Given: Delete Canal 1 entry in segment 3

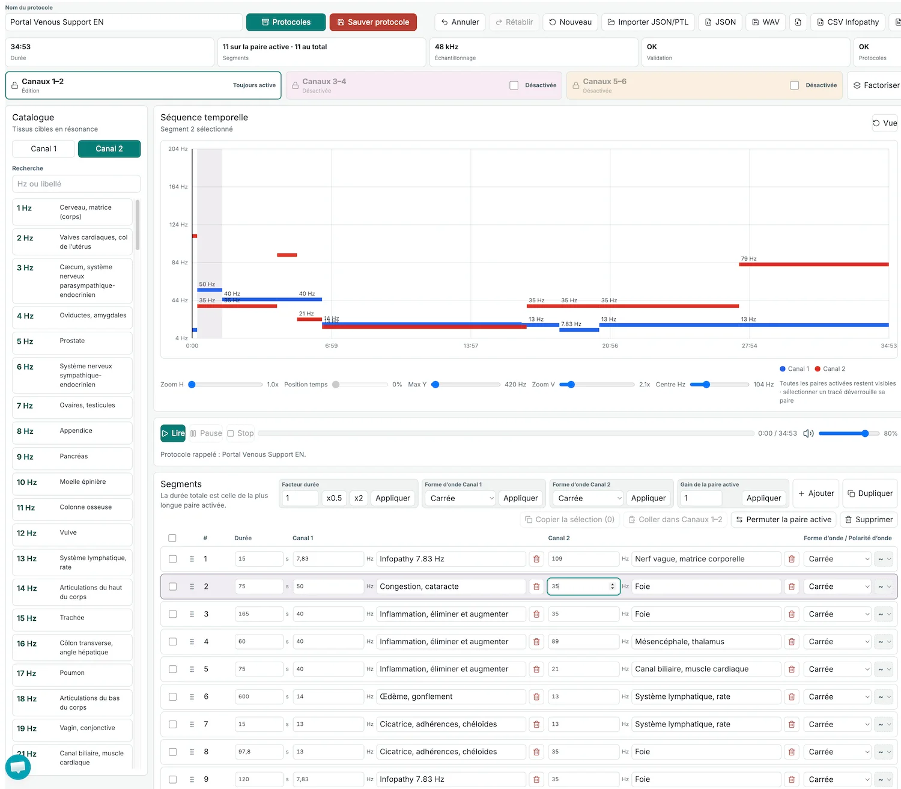Looking at the screenshot, I should tap(536, 614).
